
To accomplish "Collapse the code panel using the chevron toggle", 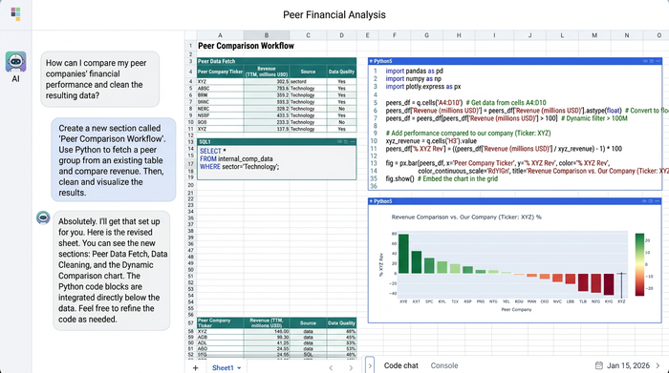I will click(x=370, y=365).
